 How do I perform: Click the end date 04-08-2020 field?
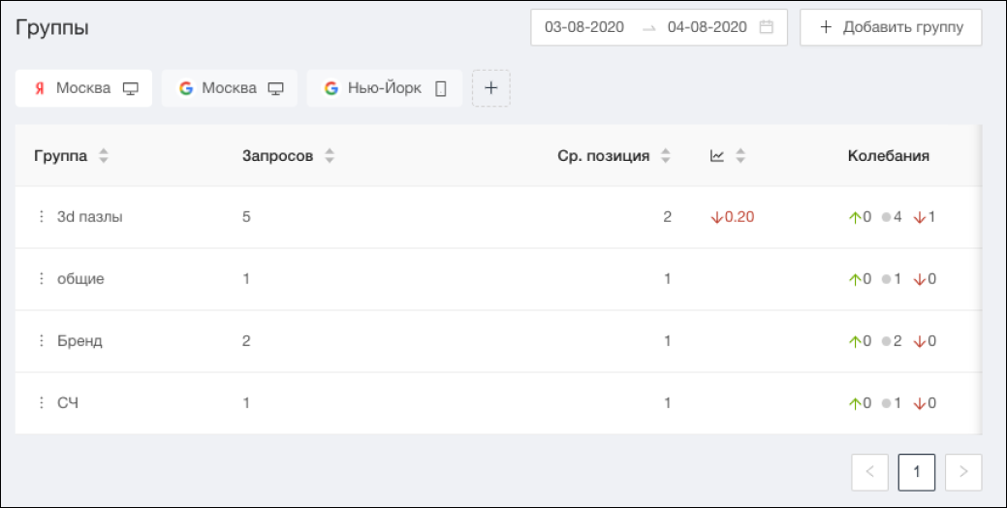coord(707,27)
